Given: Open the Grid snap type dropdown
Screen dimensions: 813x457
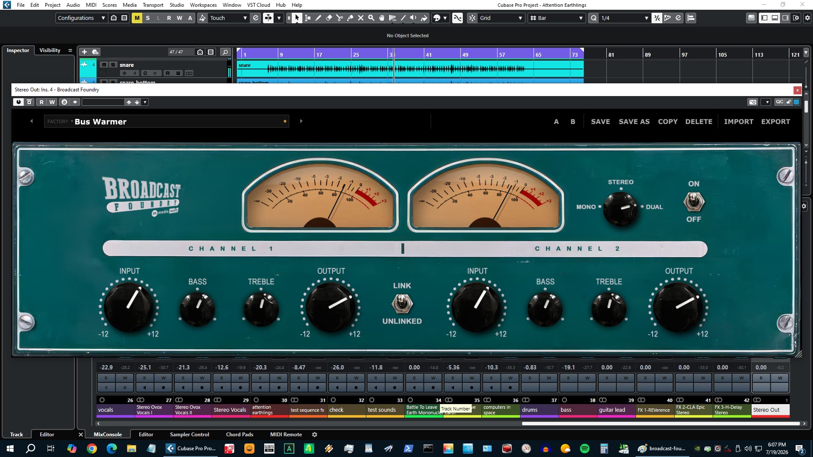Looking at the screenshot, I should click(501, 18).
